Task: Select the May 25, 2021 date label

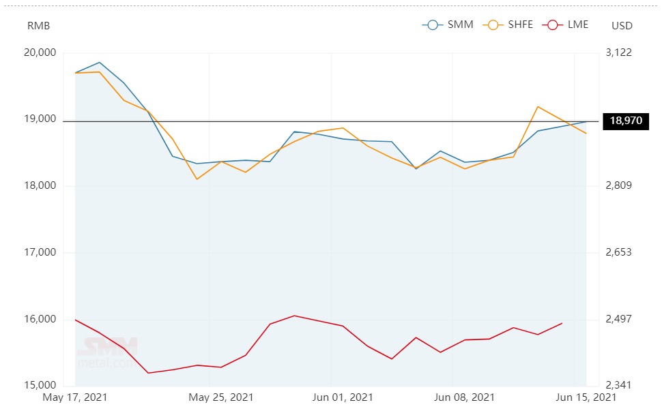Action: [221, 397]
